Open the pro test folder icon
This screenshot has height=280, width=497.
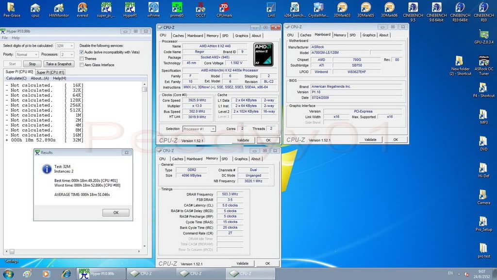[484, 250]
